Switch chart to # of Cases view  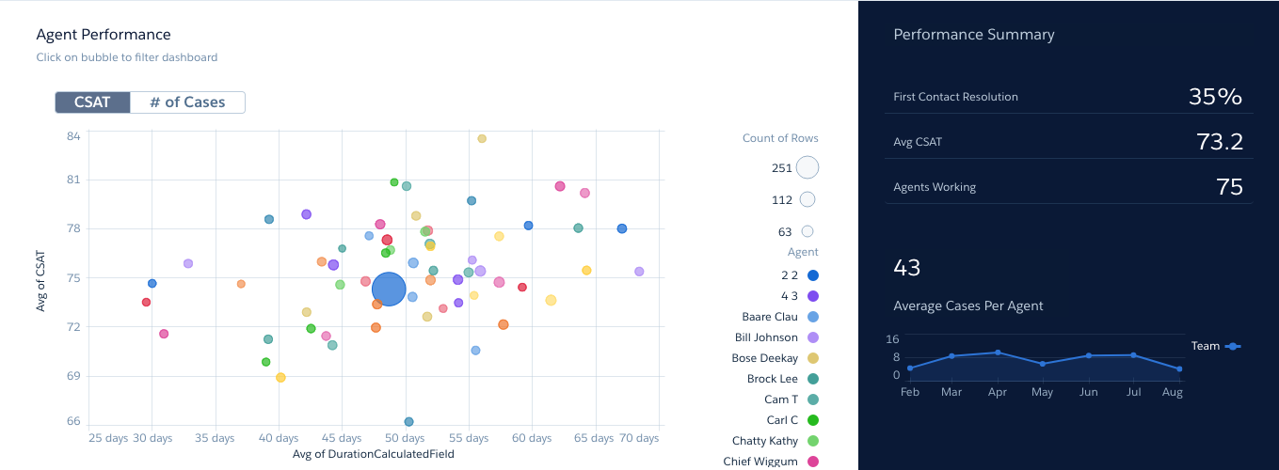[187, 102]
